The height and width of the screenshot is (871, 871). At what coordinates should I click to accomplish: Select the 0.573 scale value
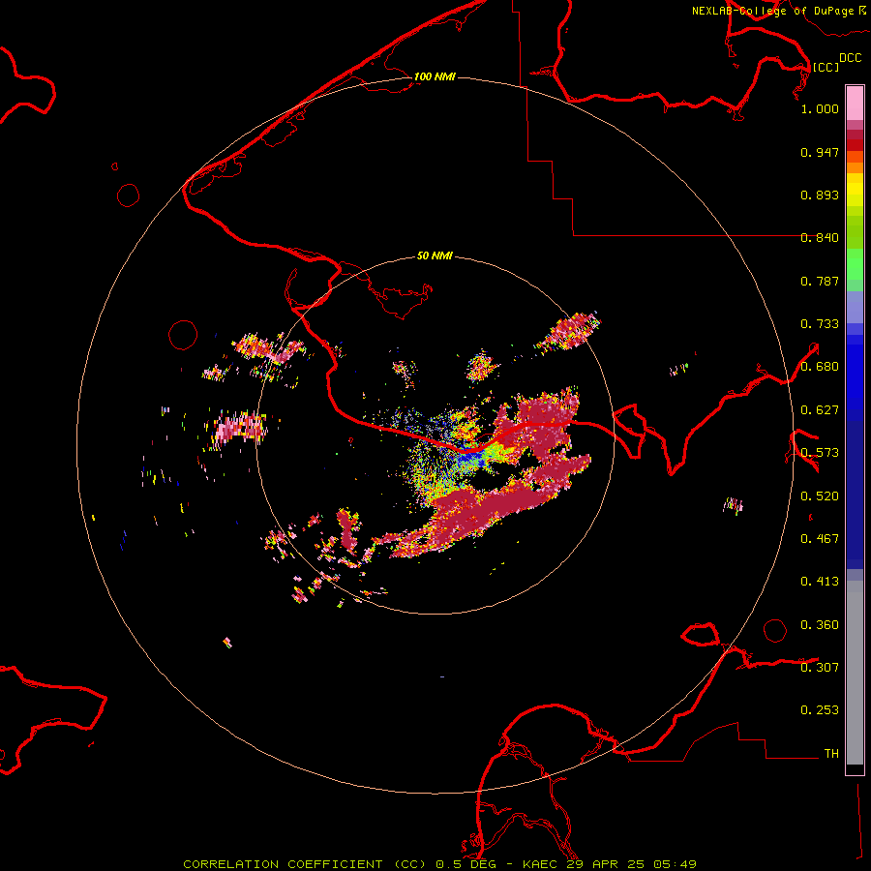[820, 453]
